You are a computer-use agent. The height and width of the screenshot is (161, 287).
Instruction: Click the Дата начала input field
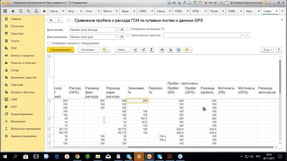coord(92,30)
